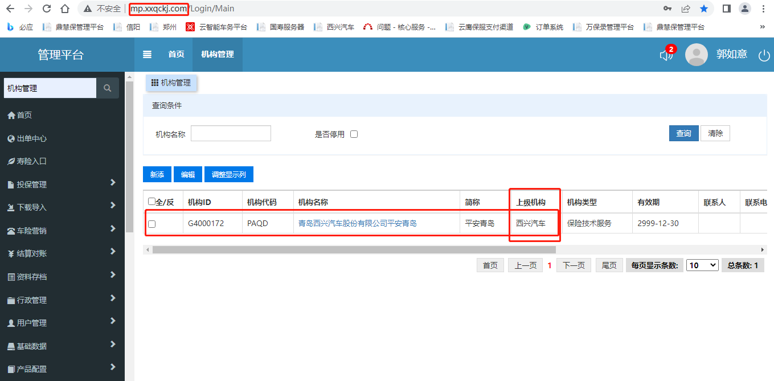This screenshot has height=381, width=774.
Task: Open the 订单系统 bookmark
Action: click(x=543, y=27)
